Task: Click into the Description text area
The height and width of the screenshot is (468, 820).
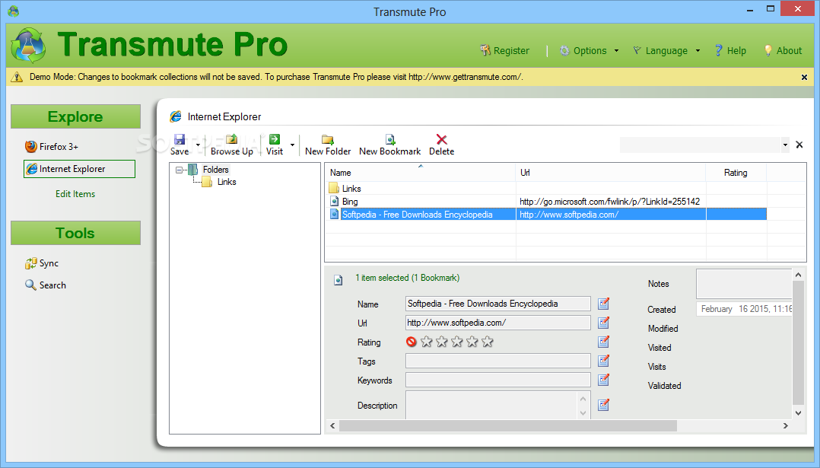Action: (491, 406)
